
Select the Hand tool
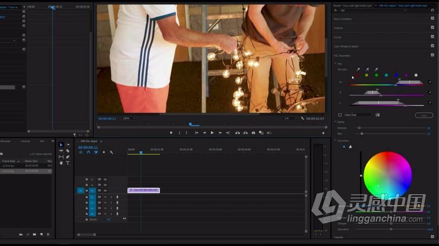point(61,163)
